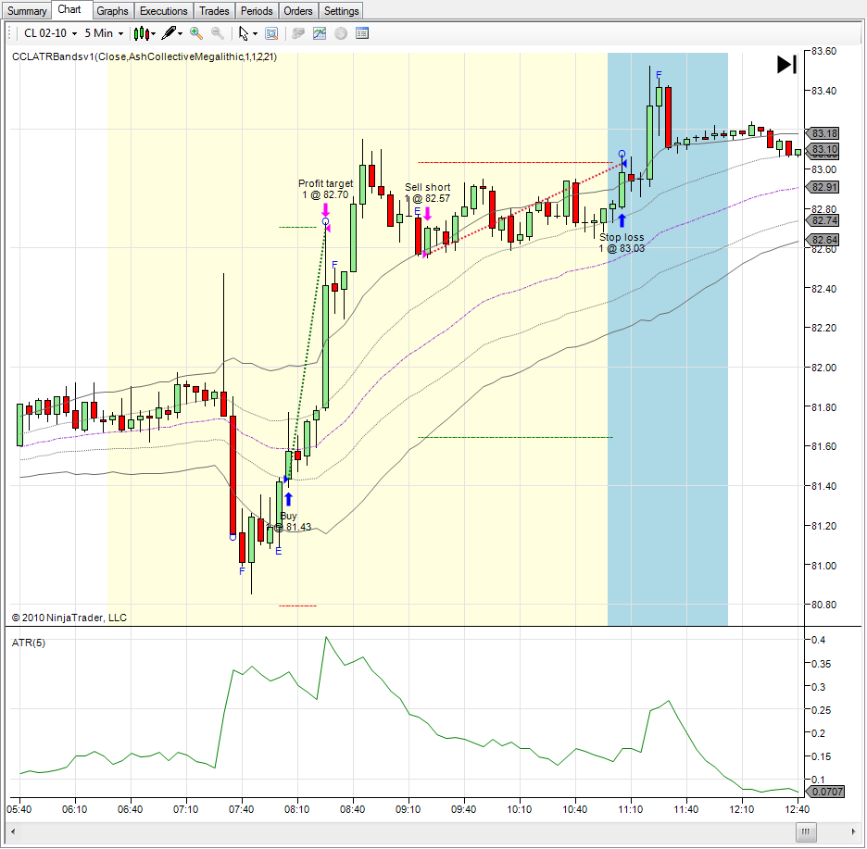Switch to the Trades tab
This screenshot has width=867, height=849.
[214, 10]
